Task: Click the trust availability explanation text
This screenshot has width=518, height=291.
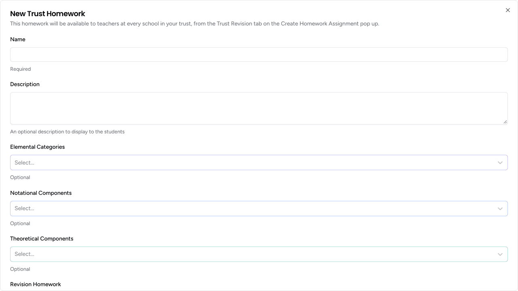Action: point(195,23)
